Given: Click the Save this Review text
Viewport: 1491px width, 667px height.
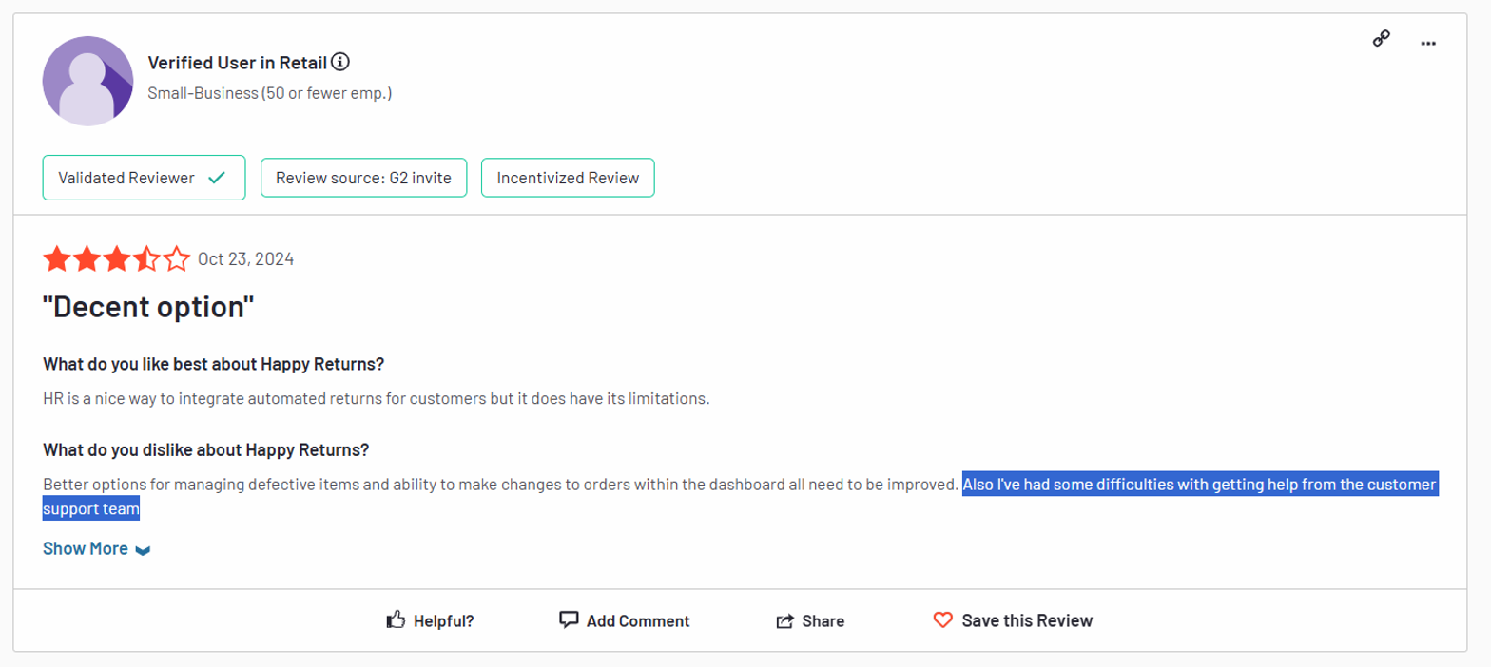Looking at the screenshot, I should (1027, 621).
